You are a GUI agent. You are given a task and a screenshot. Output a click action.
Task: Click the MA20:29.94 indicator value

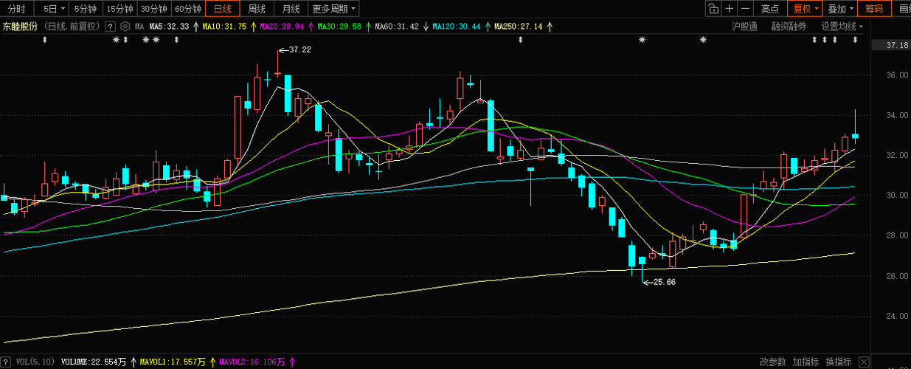click(x=283, y=26)
